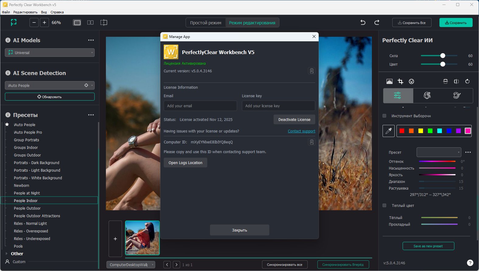Image resolution: width=479 pixels, height=271 pixels.
Task: Open the face retouch smiley icon
Action: [411, 81]
